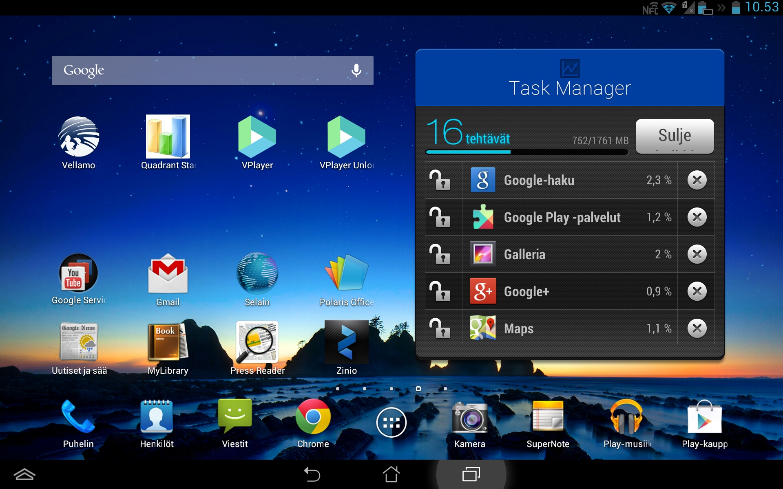Go to fifth home screen page dot
Image resolution: width=783 pixels, height=489 pixels.
pos(445,389)
